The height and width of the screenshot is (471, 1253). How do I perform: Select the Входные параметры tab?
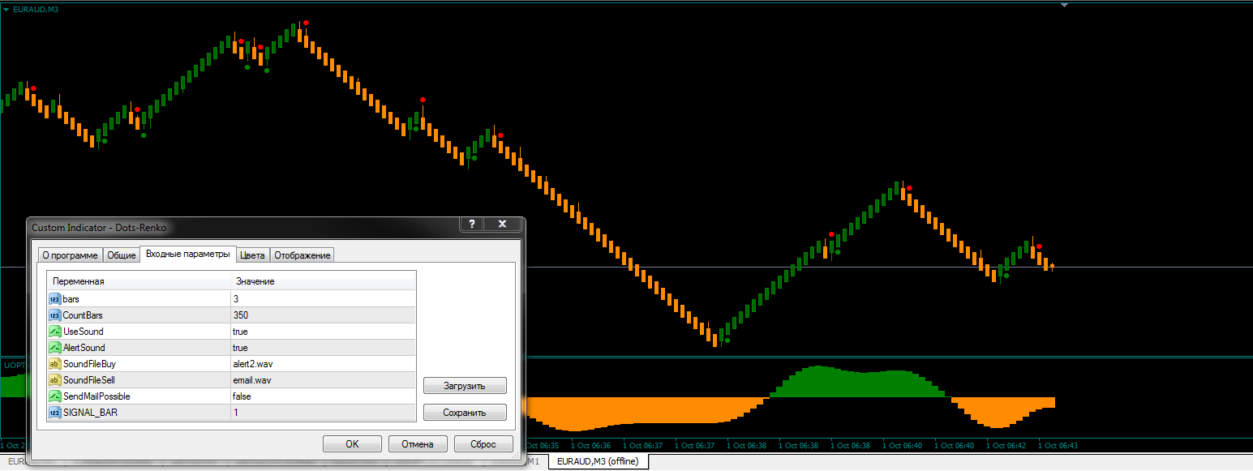tap(188, 255)
